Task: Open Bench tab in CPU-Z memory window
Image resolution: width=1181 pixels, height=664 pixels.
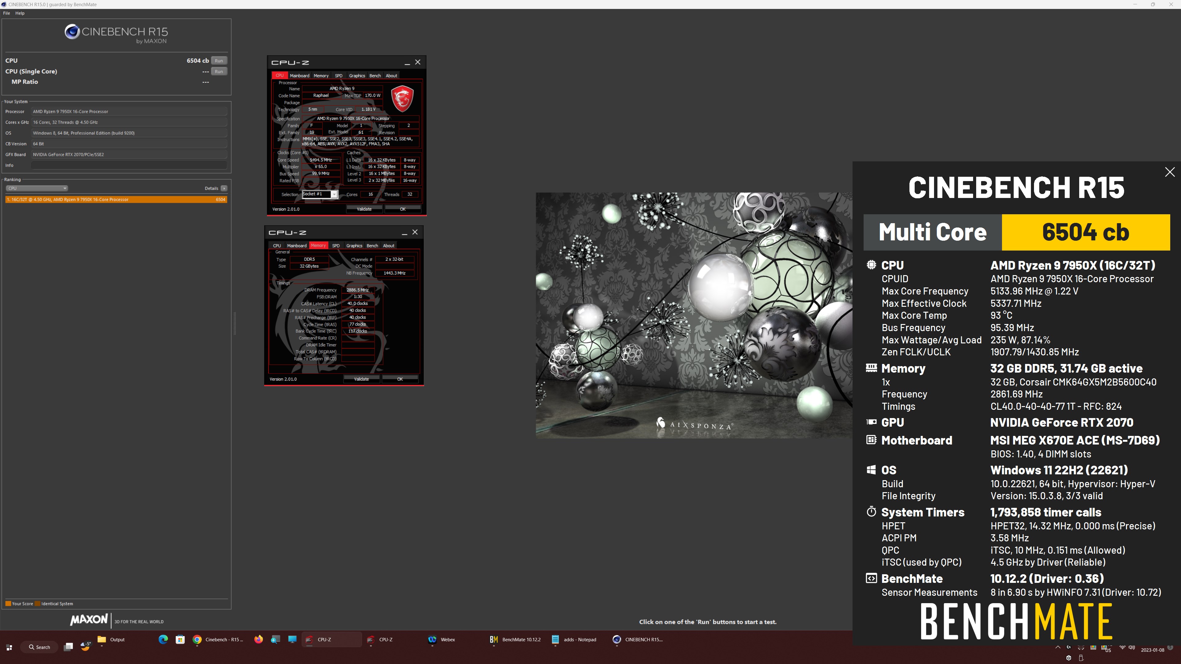Action: (x=372, y=246)
